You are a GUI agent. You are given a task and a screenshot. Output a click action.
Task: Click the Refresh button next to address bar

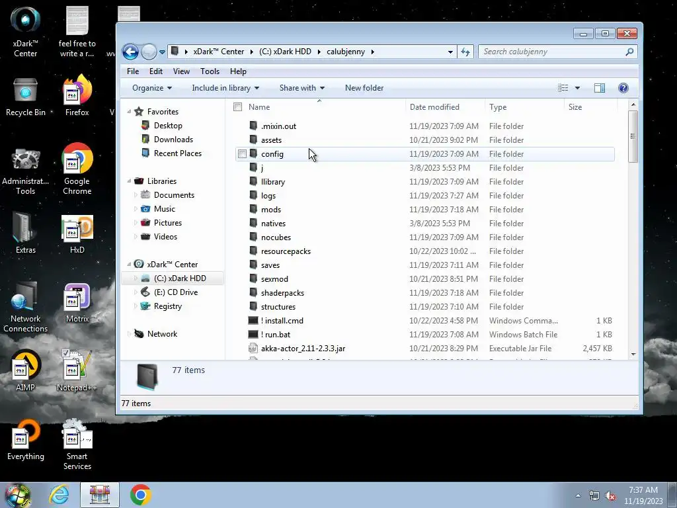coord(465,52)
